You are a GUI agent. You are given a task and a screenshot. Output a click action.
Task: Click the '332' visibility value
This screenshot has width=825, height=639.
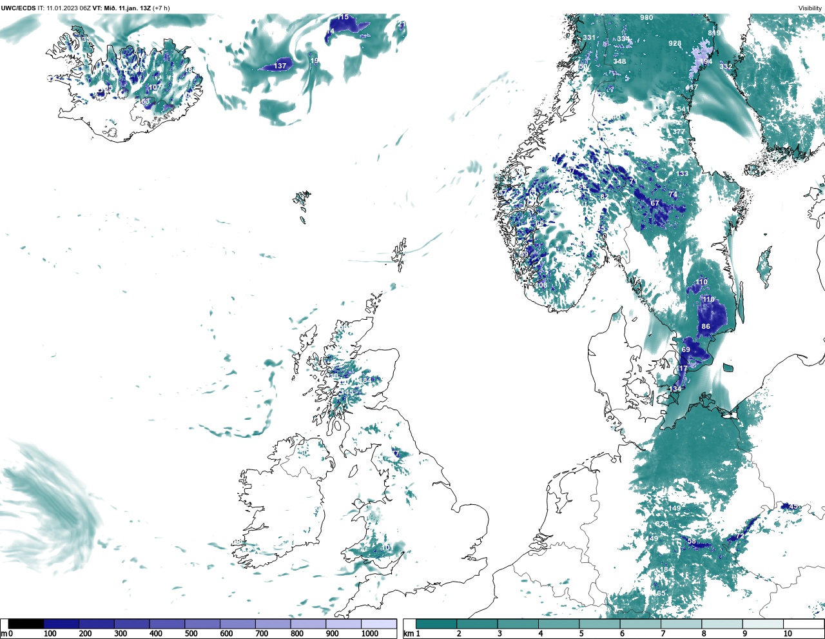coord(726,66)
